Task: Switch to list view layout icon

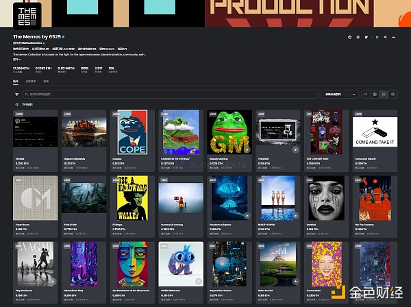Action: [x=367, y=93]
